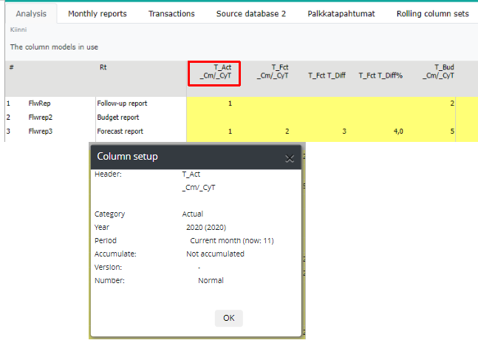Click the dialog Header value T_Act

coord(191,174)
